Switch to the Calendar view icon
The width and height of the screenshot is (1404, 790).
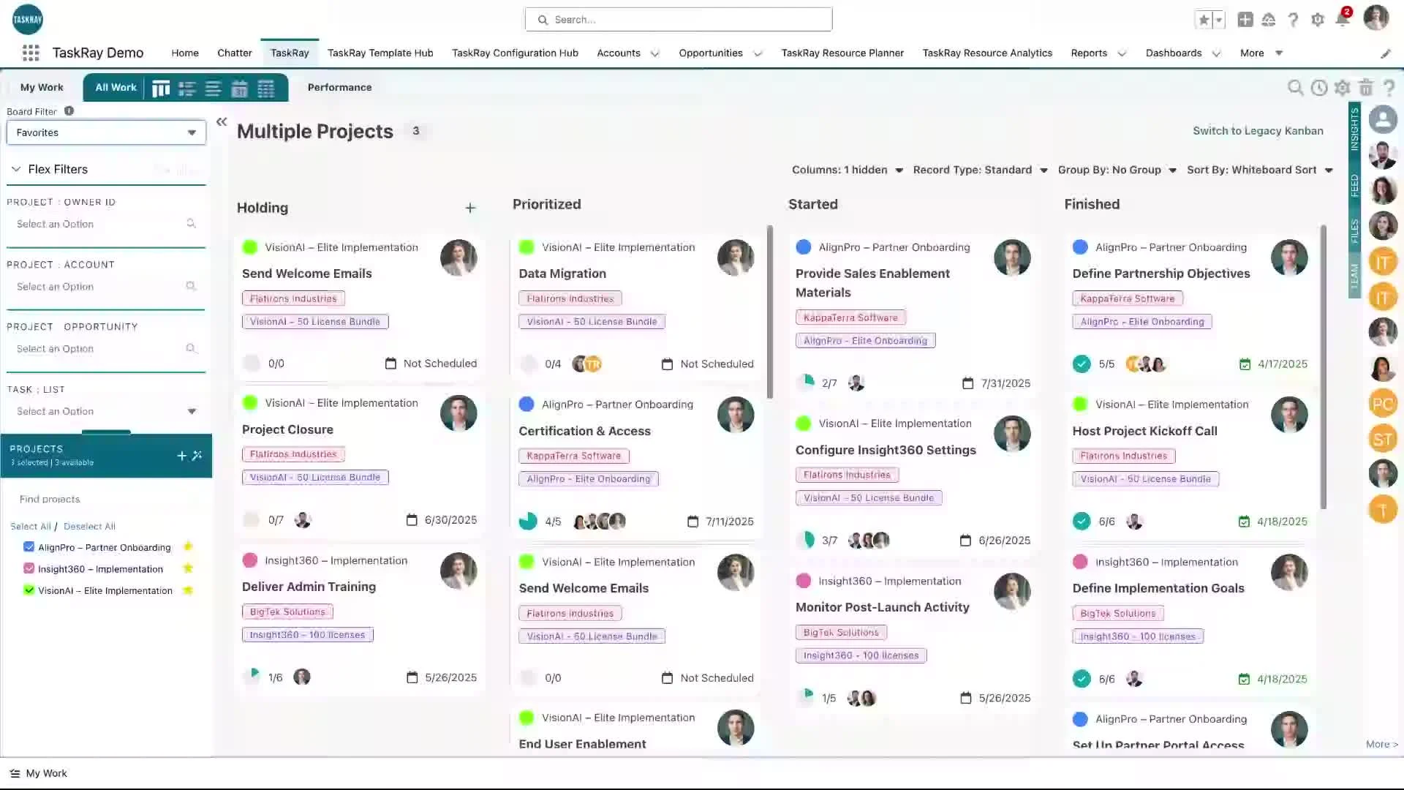tap(239, 89)
